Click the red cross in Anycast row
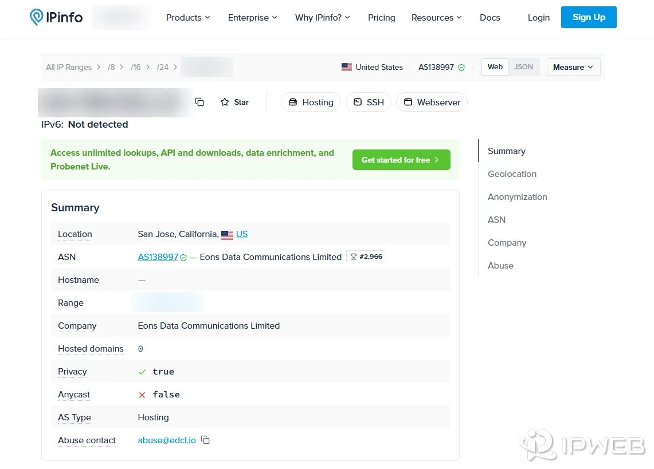Screen dimensions: 654x469 coord(142,395)
